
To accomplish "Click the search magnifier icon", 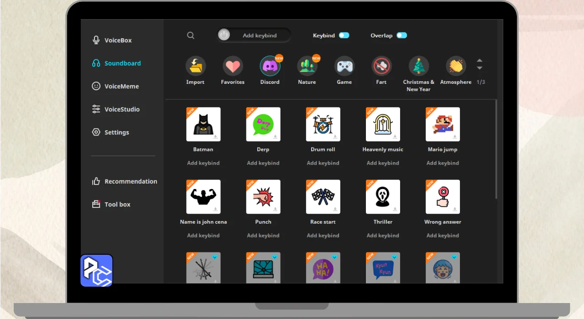I will 191,36.
